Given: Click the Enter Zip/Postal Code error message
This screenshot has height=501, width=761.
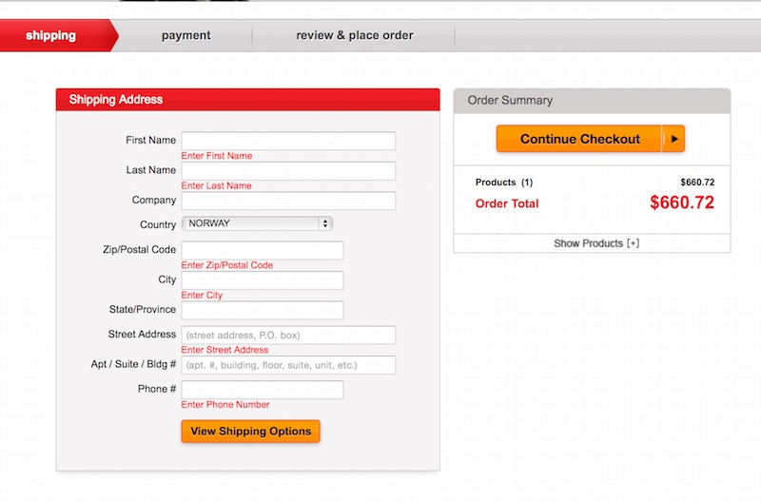Looking at the screenshot, I should pyautogui.click(x=226, y=265).
